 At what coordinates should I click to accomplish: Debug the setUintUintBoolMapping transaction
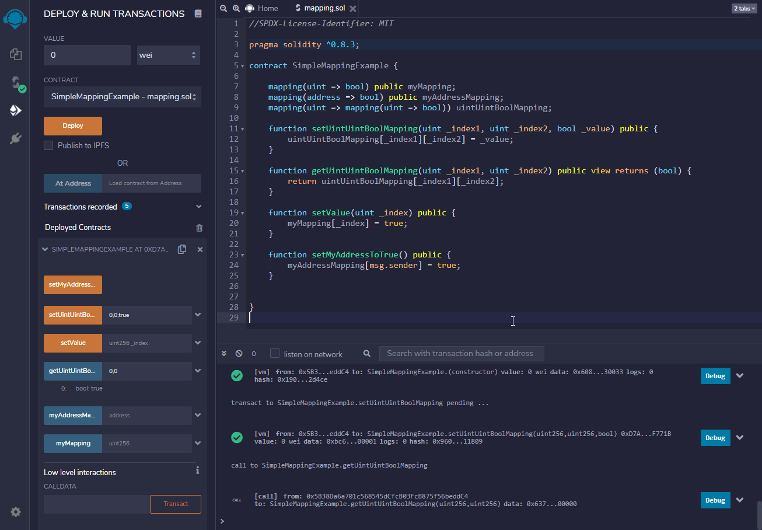pyautogui.click(x=715, y=438)
